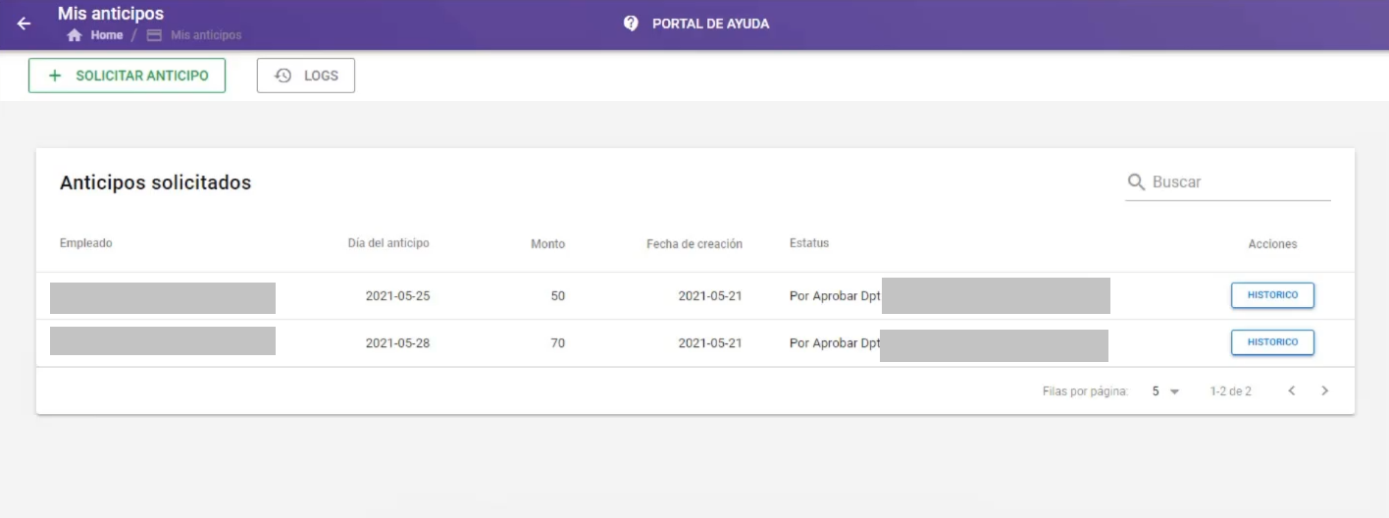Click the Mis anticipos page title
1389x518 pixels.
[x=111, y=14]
